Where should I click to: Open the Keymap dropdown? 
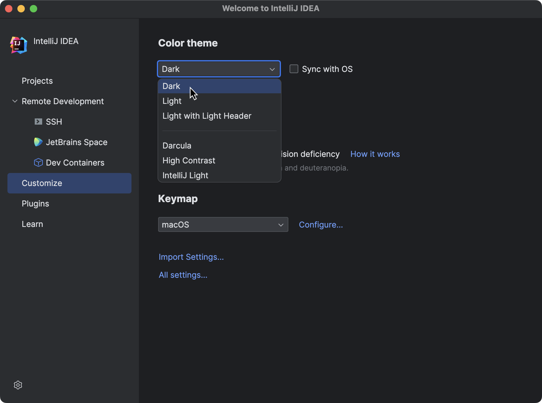223,224
